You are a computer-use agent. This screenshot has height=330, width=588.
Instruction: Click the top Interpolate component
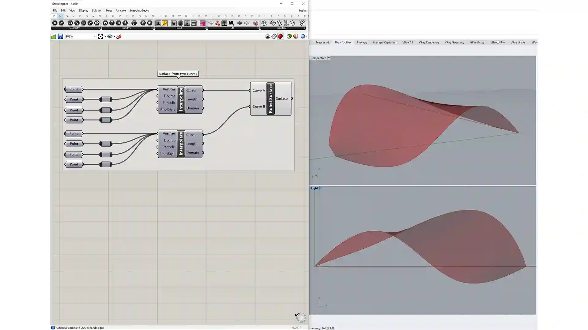click(181, 99)
